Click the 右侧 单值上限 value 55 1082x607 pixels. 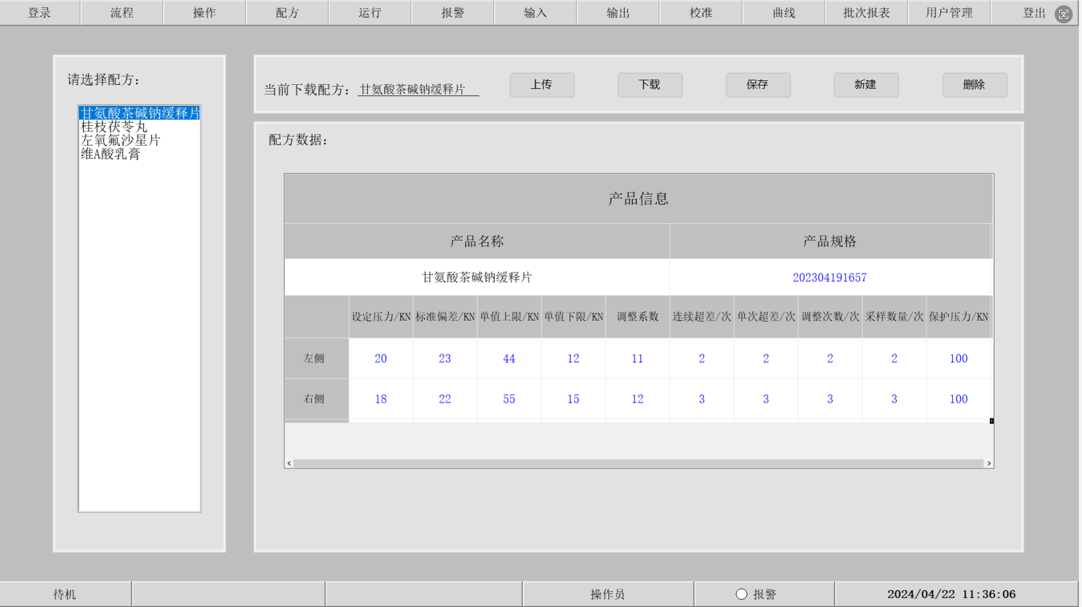508,399
